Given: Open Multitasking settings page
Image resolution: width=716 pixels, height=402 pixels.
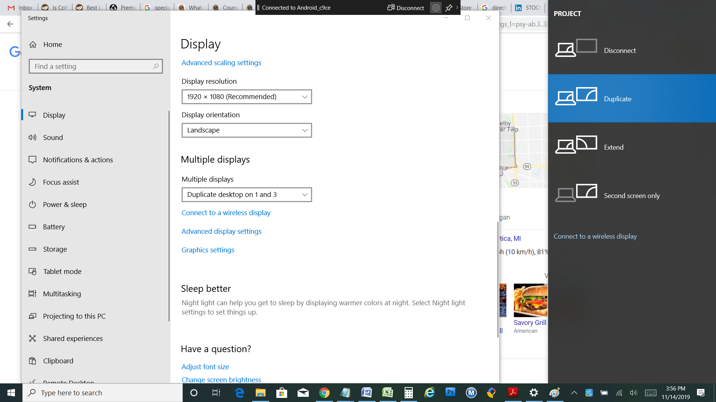Looking at the screenshot, I should pos(62,294).
